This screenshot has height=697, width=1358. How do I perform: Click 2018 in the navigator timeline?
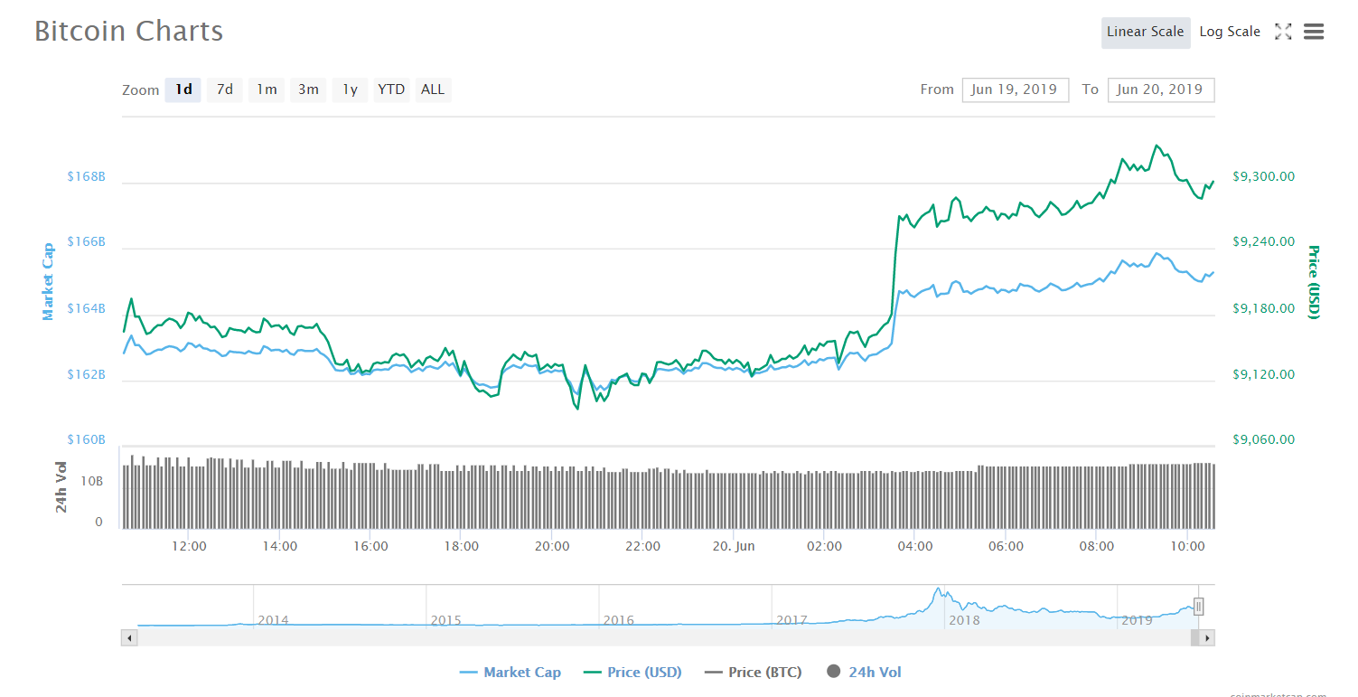(965, 620)
